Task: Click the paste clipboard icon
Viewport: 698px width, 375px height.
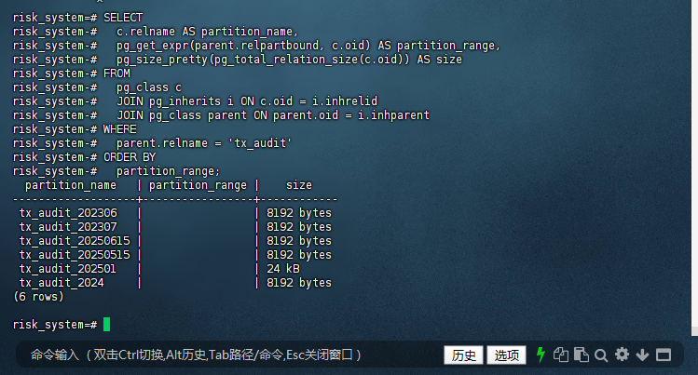Action: [x=582, y=355]
